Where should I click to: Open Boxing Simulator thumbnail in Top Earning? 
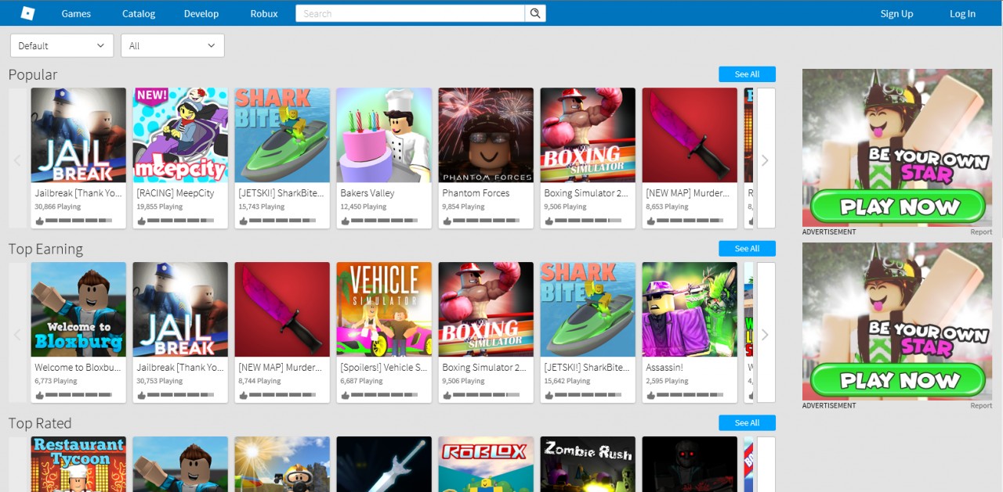click(x=486, y=310)
